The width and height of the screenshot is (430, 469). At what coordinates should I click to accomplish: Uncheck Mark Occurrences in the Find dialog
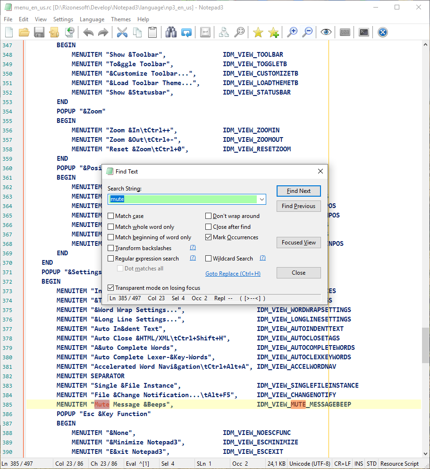208,237
